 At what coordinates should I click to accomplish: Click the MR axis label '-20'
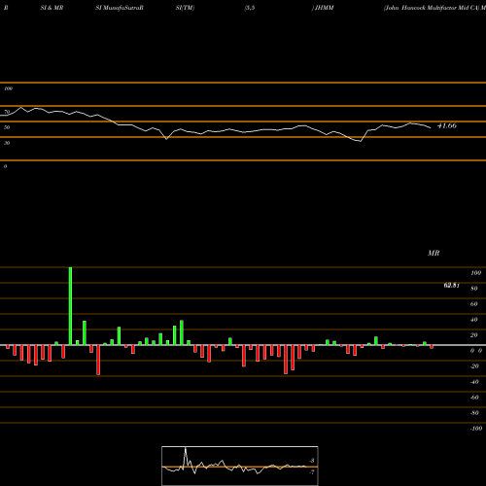pyautogui.click(x=474, y=366)
